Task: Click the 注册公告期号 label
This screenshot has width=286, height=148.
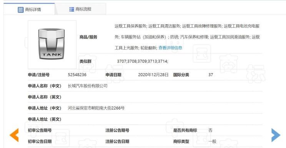Action: click(x=117, y=130)
